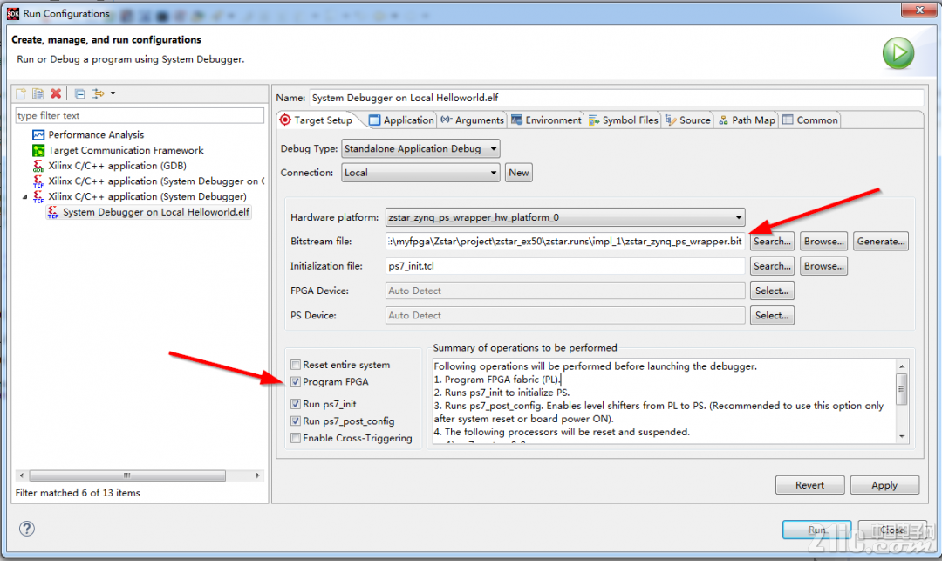Viewport: 942px width, 561px height.
Task: Browse for a Bitstream file
Action: point(823,242)
